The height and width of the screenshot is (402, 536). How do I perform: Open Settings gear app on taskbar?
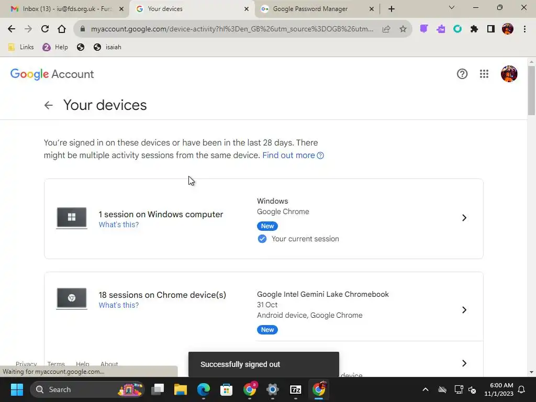pos(272,389)
